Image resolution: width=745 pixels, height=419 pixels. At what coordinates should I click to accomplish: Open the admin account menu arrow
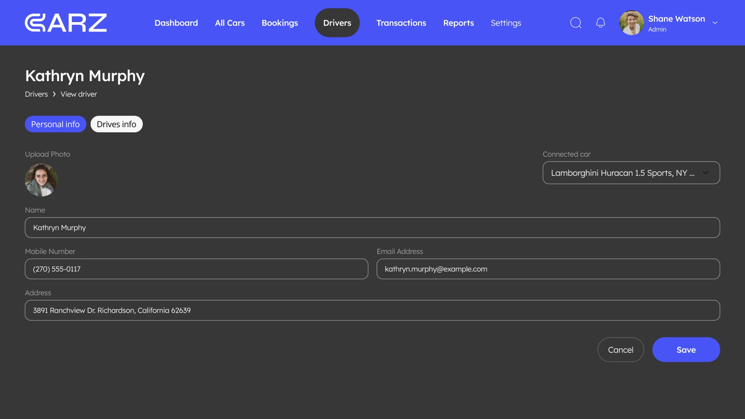pos(715,23)
